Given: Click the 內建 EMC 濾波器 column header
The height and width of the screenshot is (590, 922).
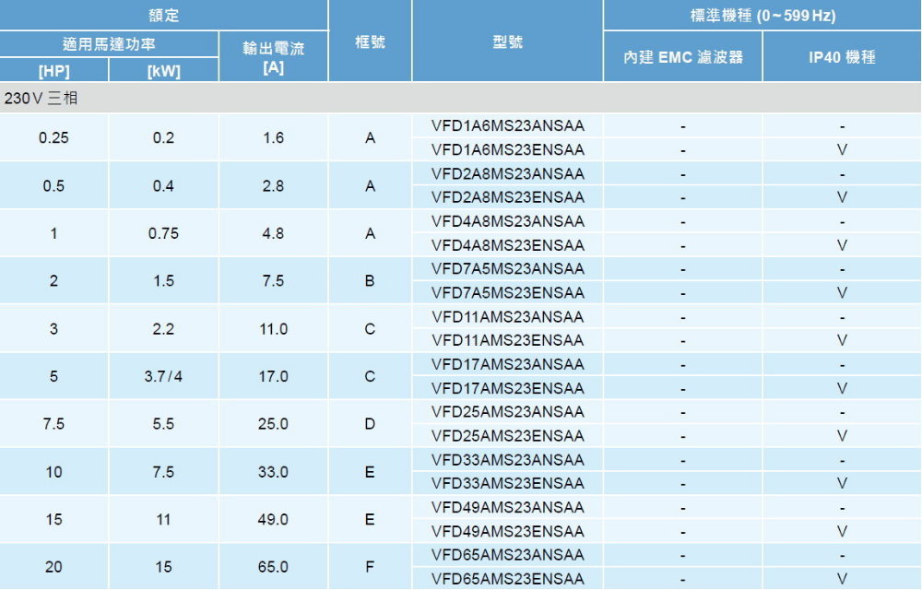Looking at the screenshot, I should [x=682, y=57].
